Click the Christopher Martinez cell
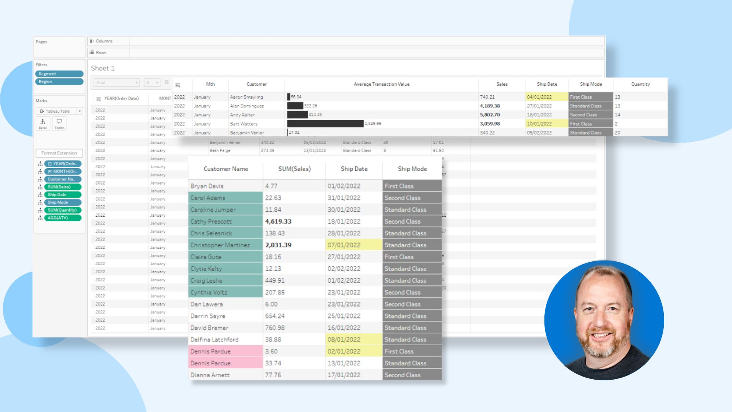Image resolution: width=732 pixels, height=412 pixels. [x=225, y=245]
